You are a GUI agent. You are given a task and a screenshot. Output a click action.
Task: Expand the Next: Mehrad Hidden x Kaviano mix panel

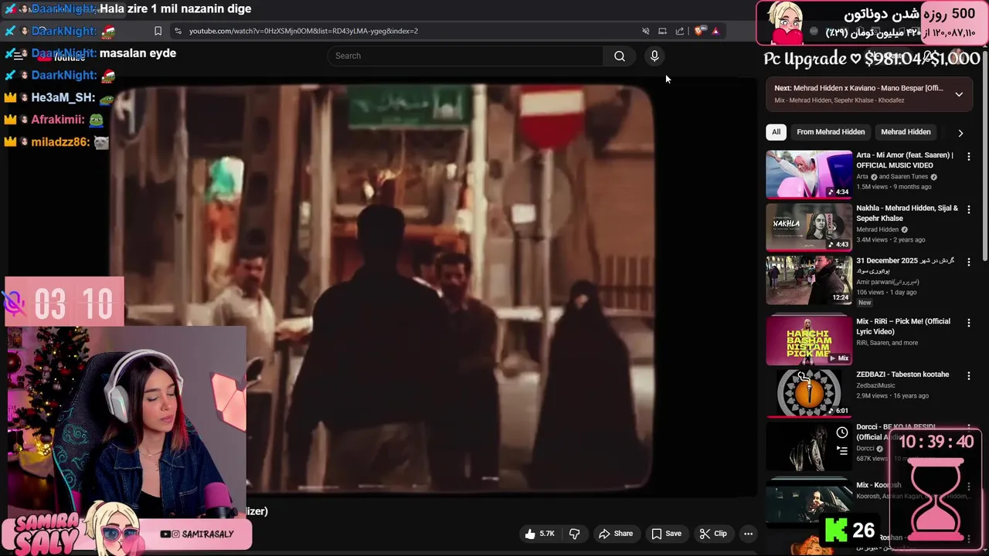(959, 94)
